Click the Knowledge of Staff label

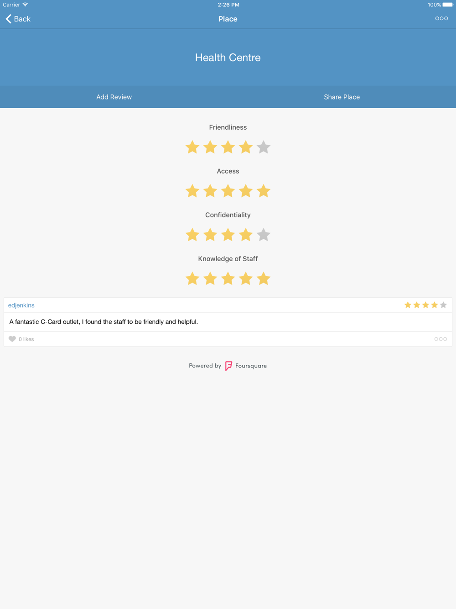click(x=228, y=259)
